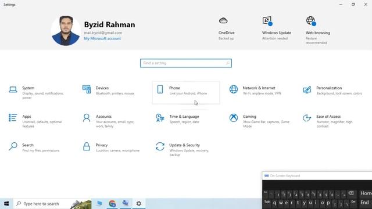The height and width of the screenshot is (209, 372).
Task: Tap the q key on On-Screen Keyboard
Action: coord(274,203)
